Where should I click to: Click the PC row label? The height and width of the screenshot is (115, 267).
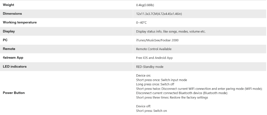click(x=5, y=40)
